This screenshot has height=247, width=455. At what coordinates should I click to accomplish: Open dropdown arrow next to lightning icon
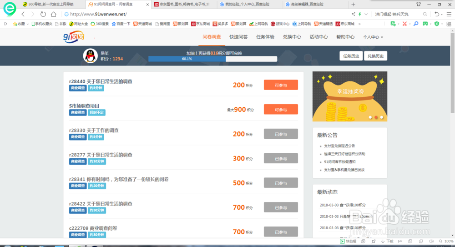coord(366,14)
